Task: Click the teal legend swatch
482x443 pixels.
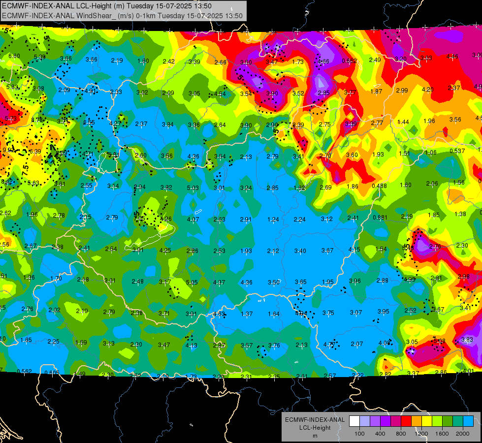Action: tap(458, 421)
